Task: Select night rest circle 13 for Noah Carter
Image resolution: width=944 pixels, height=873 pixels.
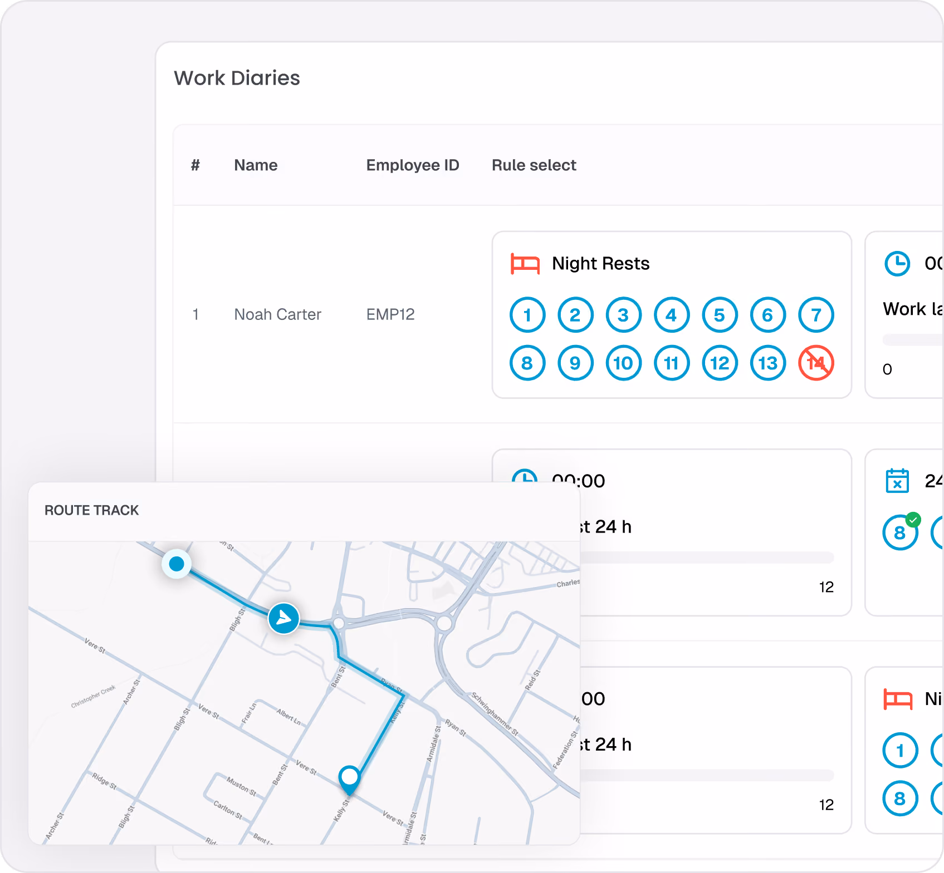Action: click(768, 363)
